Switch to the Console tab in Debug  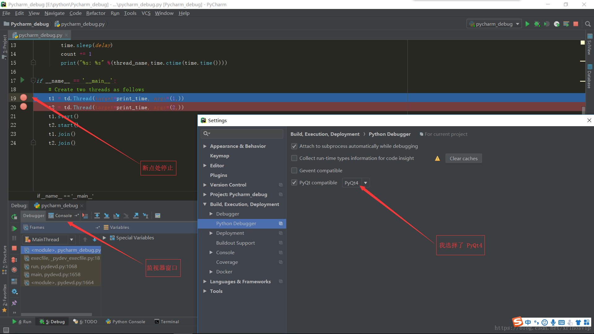click(63, 216)
